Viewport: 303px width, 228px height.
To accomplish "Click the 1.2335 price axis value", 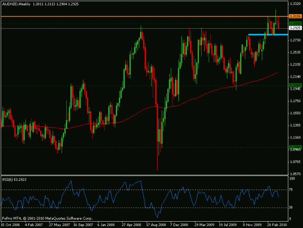I will (x=296, y=65).
